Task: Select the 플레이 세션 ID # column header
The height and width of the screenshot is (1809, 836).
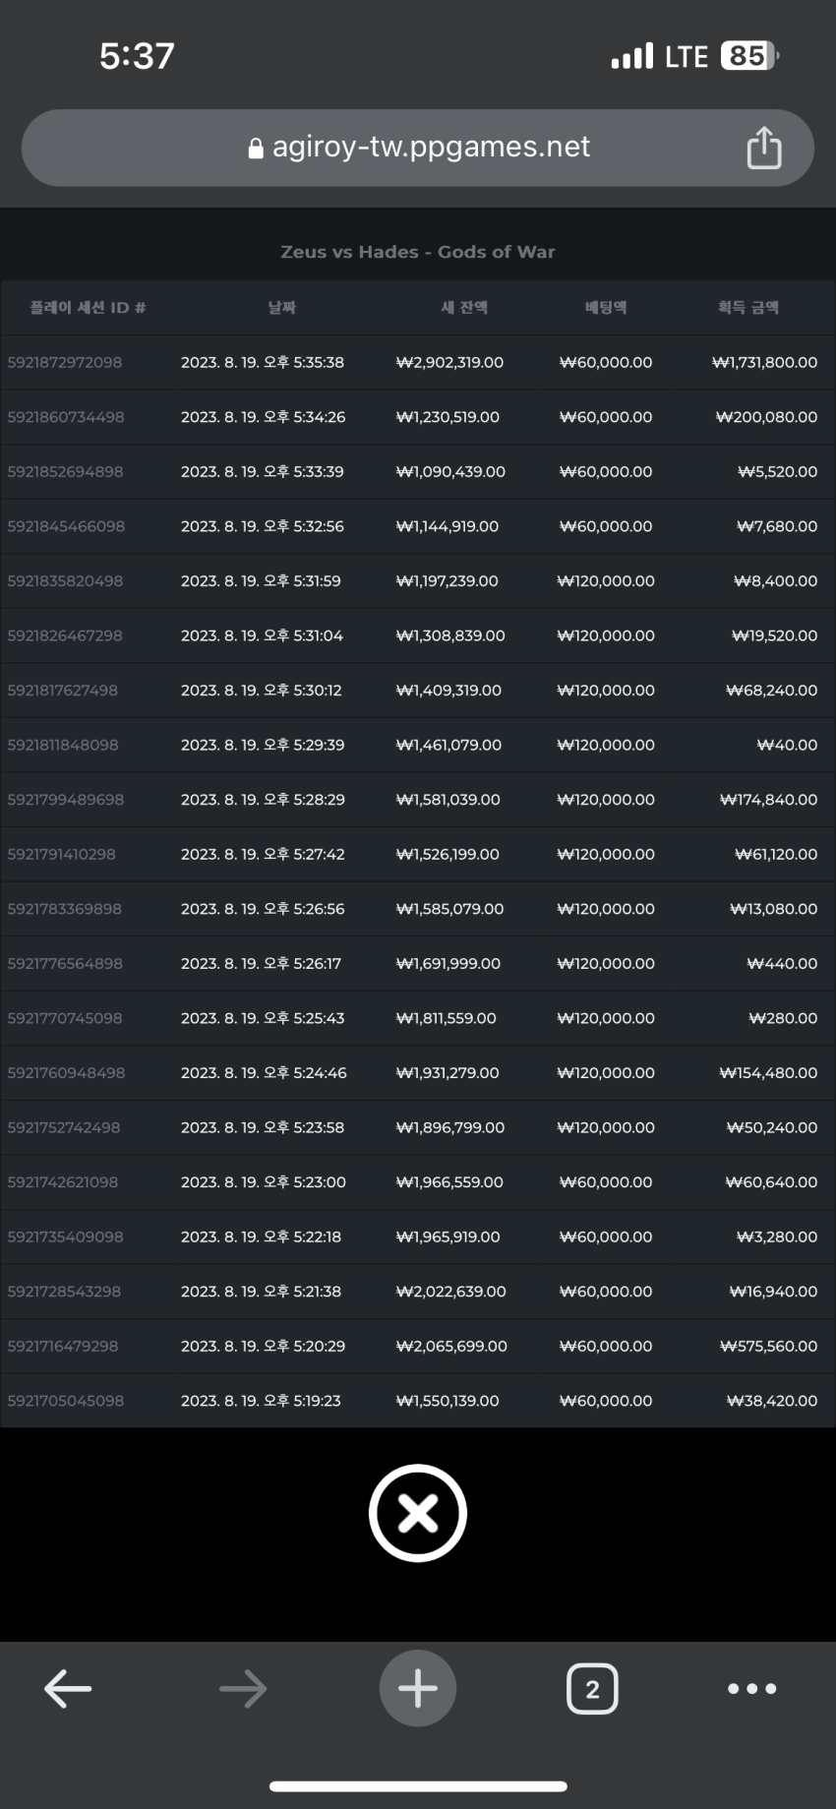Action: click(x=88, y=308)
